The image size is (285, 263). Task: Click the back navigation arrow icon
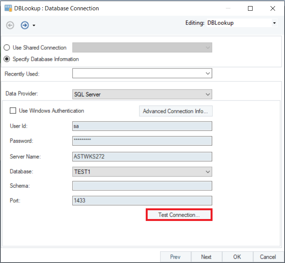[10, 25]
